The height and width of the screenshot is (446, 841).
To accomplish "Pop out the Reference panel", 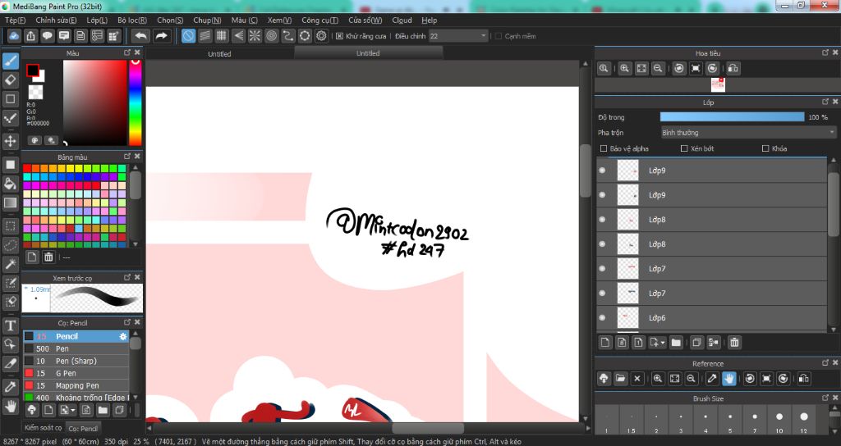I will click(825, 363).
